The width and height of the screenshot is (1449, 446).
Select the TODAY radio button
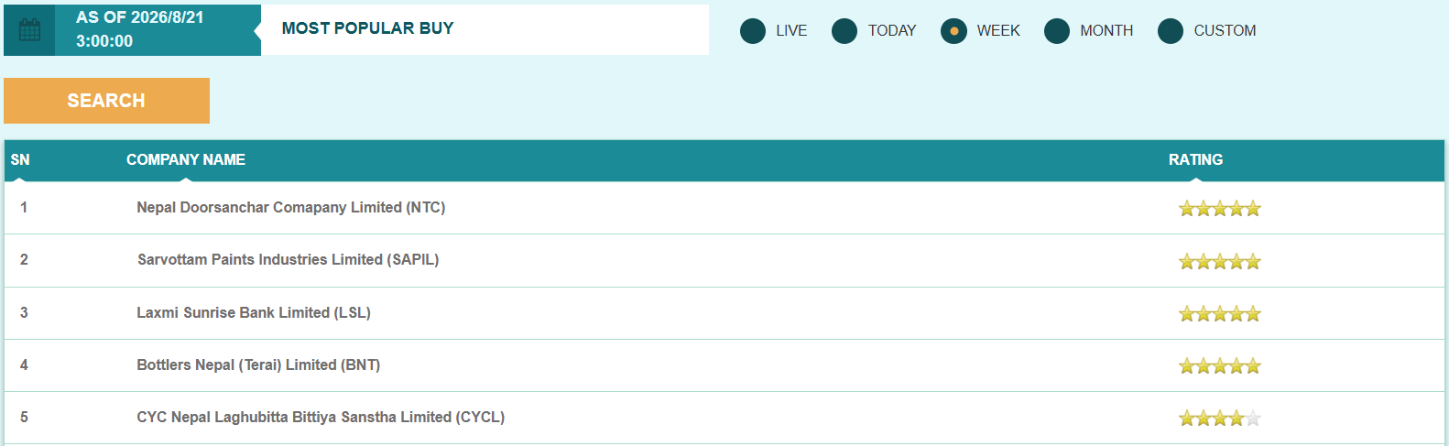coord(844,31)
